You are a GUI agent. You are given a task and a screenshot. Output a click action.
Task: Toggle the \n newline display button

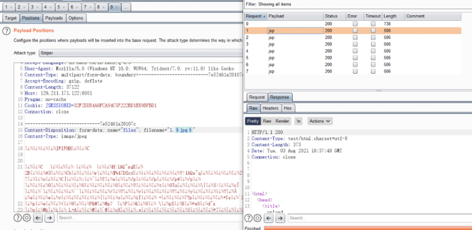pos(298,121)
